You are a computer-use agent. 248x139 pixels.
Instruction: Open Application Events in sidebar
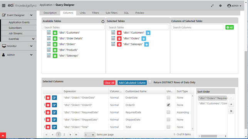19,22
